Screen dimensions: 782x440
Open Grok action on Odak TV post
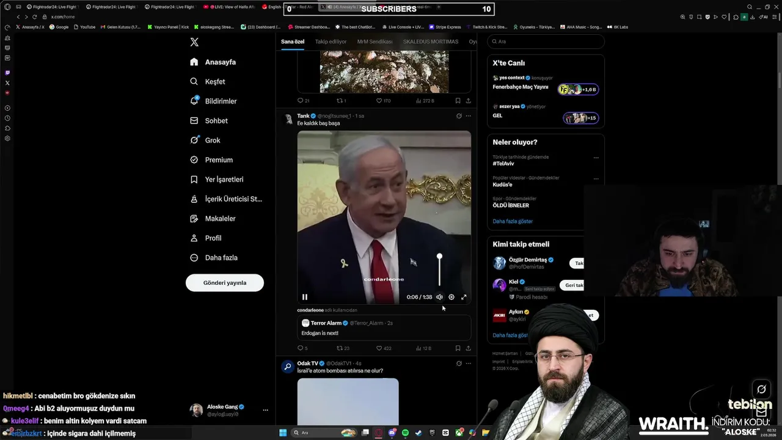(x=459, y=363)
